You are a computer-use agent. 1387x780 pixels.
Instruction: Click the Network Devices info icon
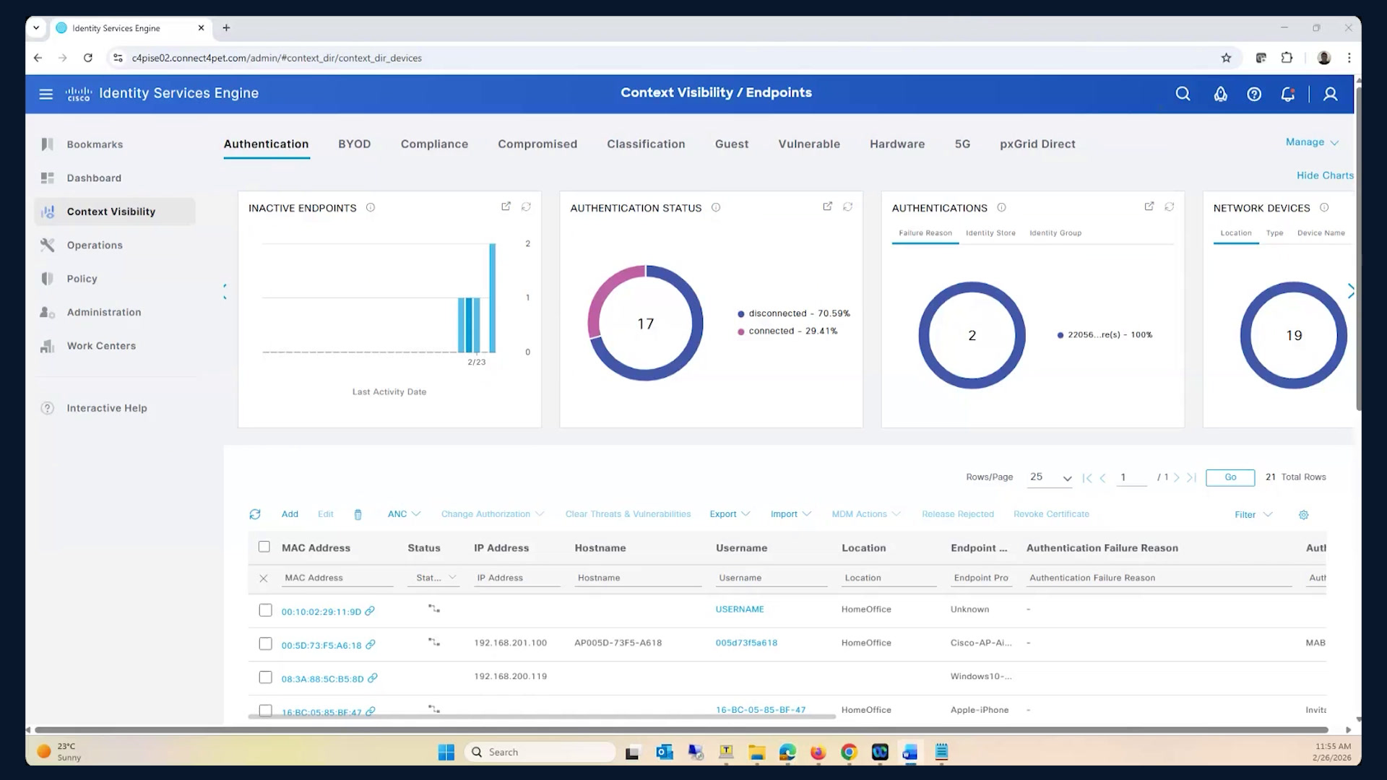[1324, 207]
